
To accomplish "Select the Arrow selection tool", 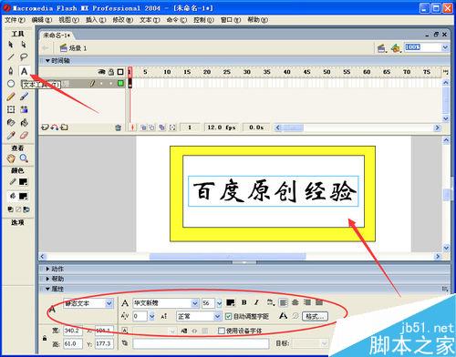I will [11, 45].
